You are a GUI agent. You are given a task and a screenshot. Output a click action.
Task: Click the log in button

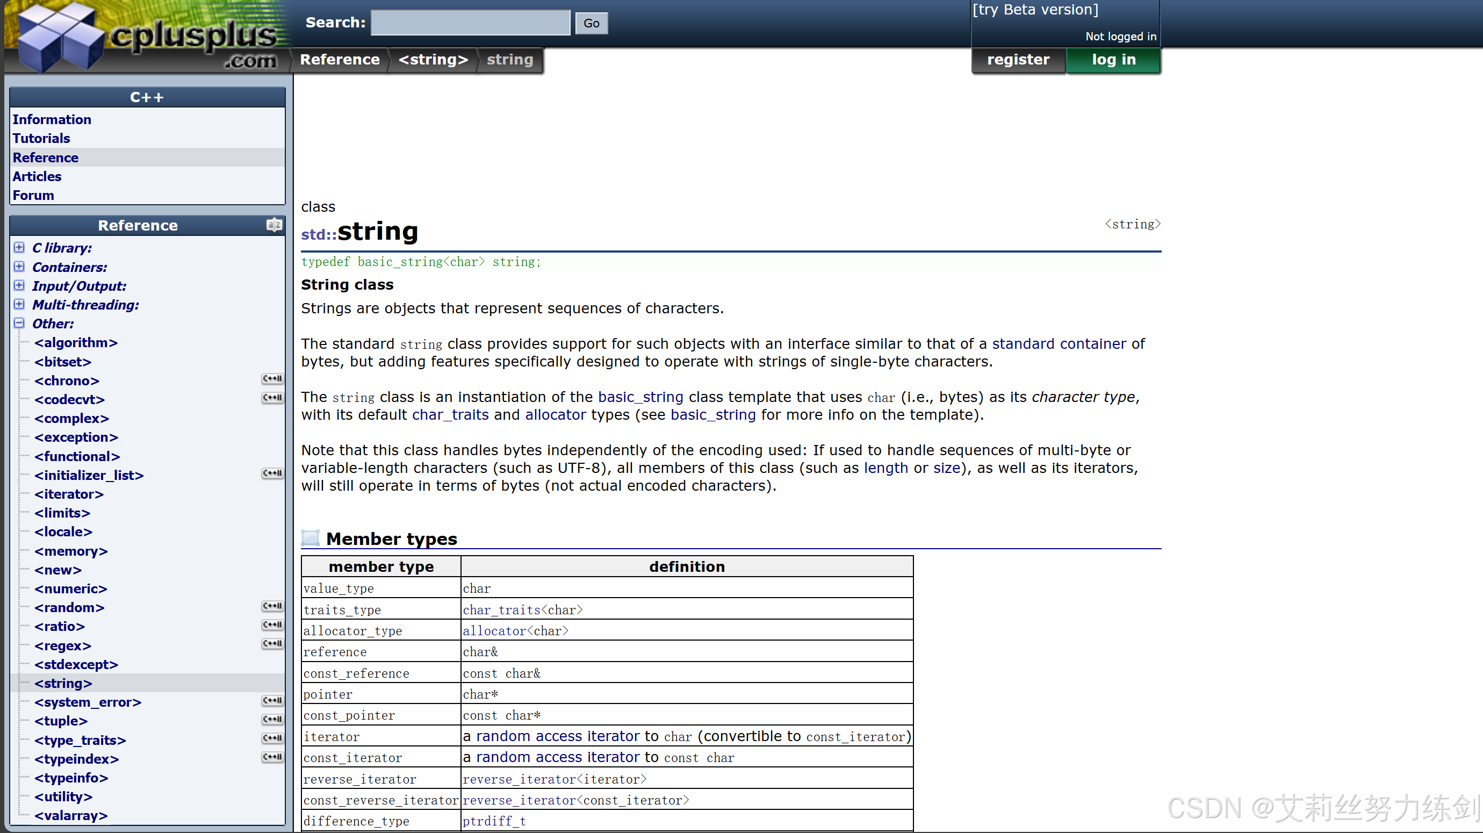click(1113, 59)
